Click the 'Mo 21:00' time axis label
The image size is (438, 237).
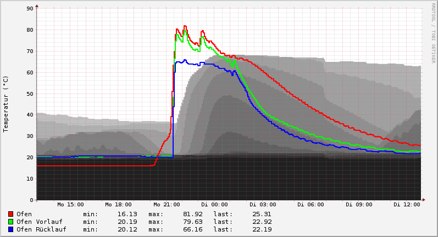[x=167, y=205]
